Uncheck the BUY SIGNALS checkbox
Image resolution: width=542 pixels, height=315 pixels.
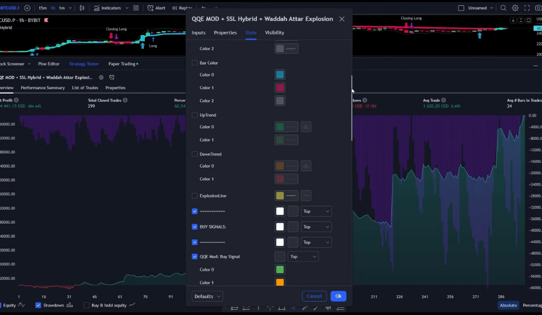coord(195,227)
